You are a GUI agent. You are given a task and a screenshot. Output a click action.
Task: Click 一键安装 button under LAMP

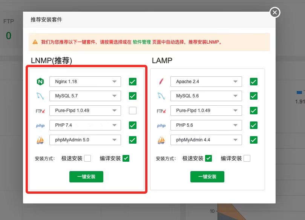pyautogui.click(x=207, y=177)
